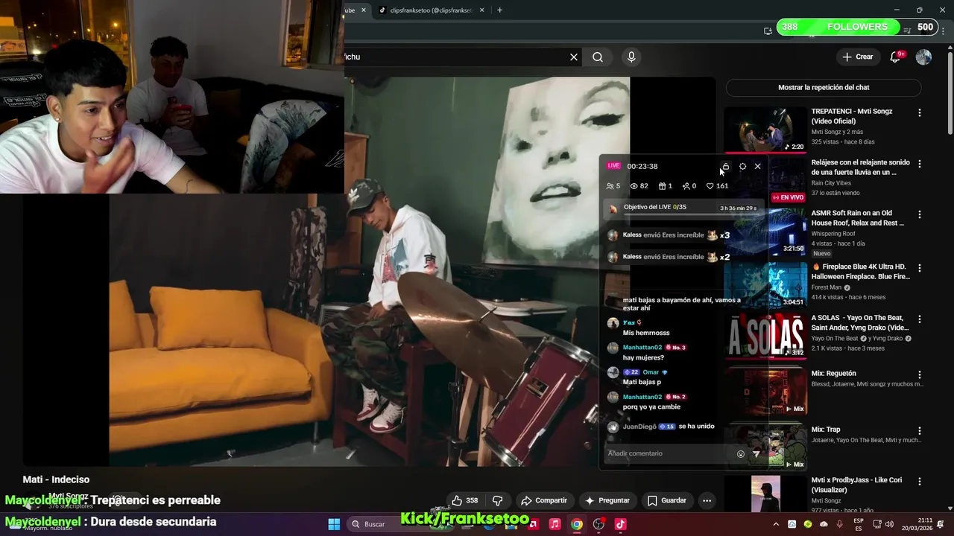This screenshot has width=954, height=536.
Task: Click the Añadir comentario field
Action: click(x=669, y=453)
